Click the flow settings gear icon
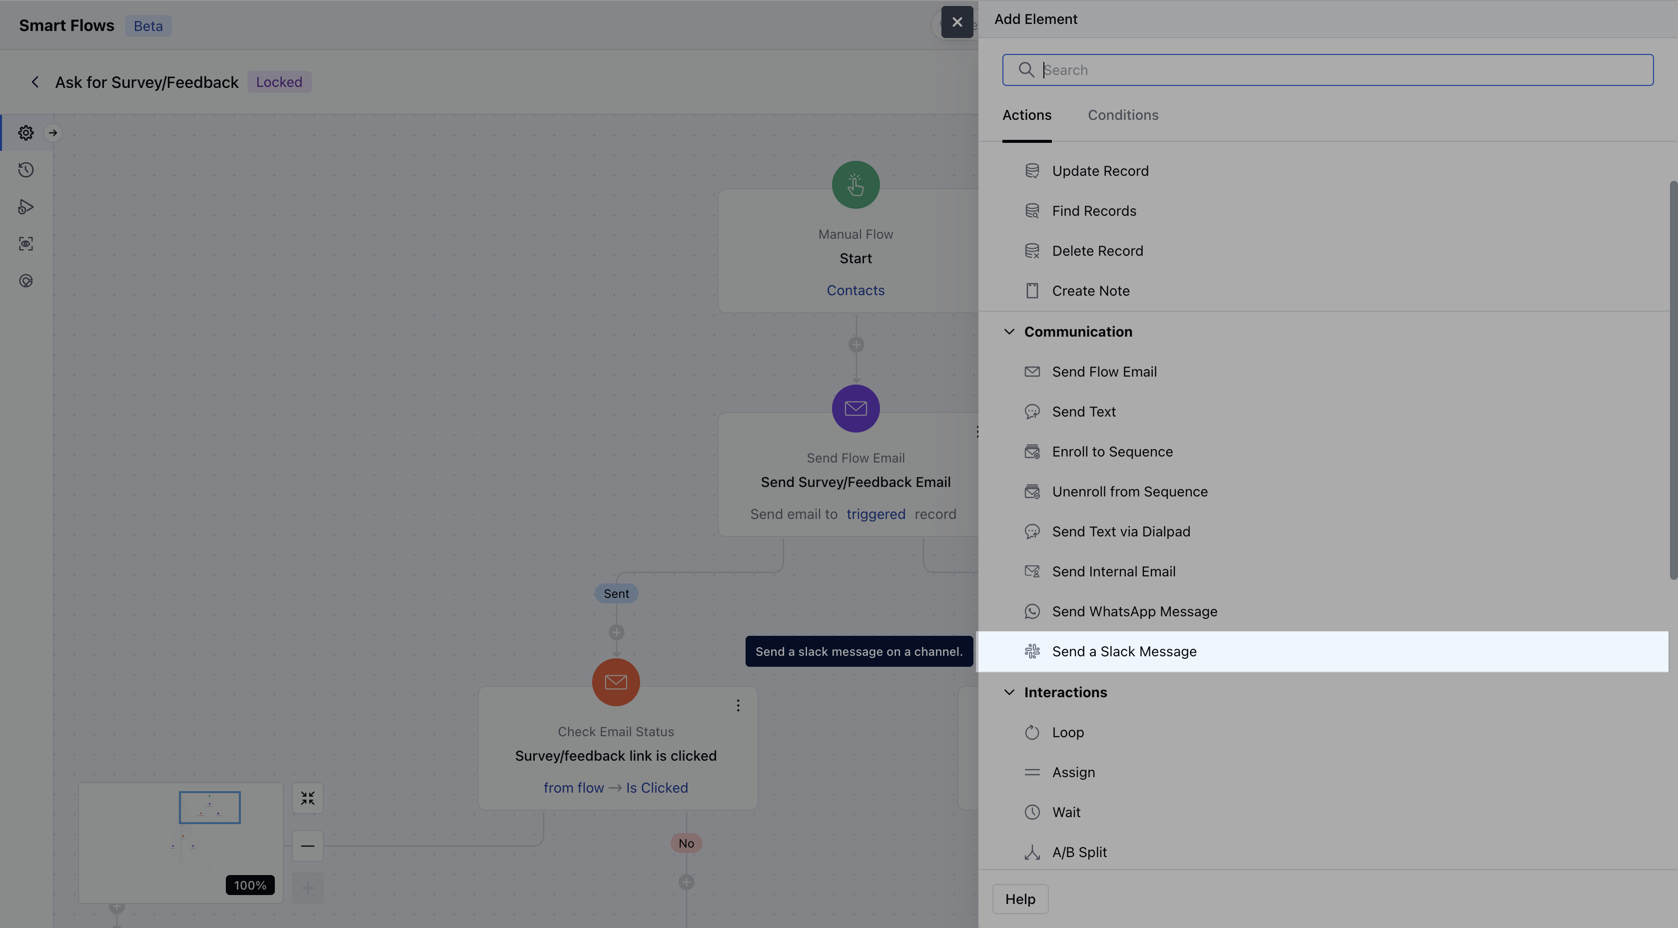1678x928 pixels. pyautogui.click(x=26, y=133)
